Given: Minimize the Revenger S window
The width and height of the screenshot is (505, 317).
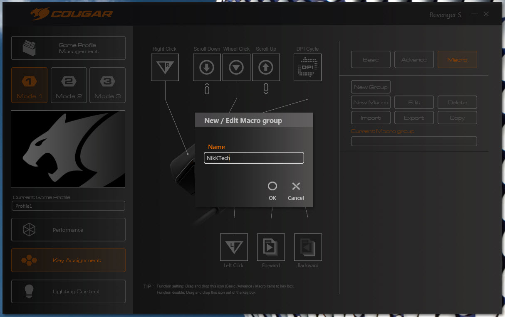Looking at the screenshot, I should pyautogui.click(x=475, y=14).
